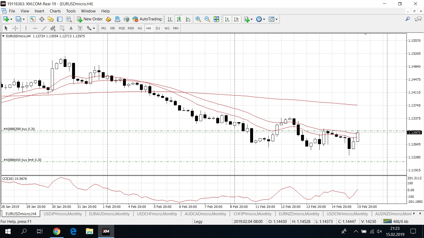Open the Charts menu

55,11
